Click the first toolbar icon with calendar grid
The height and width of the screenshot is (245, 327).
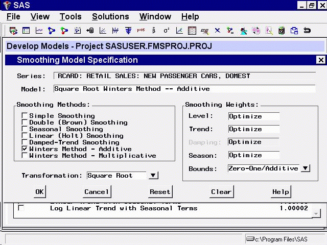tap(13, 31)
